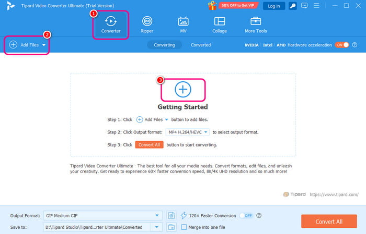Screen dimensions: 366x234
Task: Enable 120× Faster Conversion toggle
Action: (x=246, y=215)
